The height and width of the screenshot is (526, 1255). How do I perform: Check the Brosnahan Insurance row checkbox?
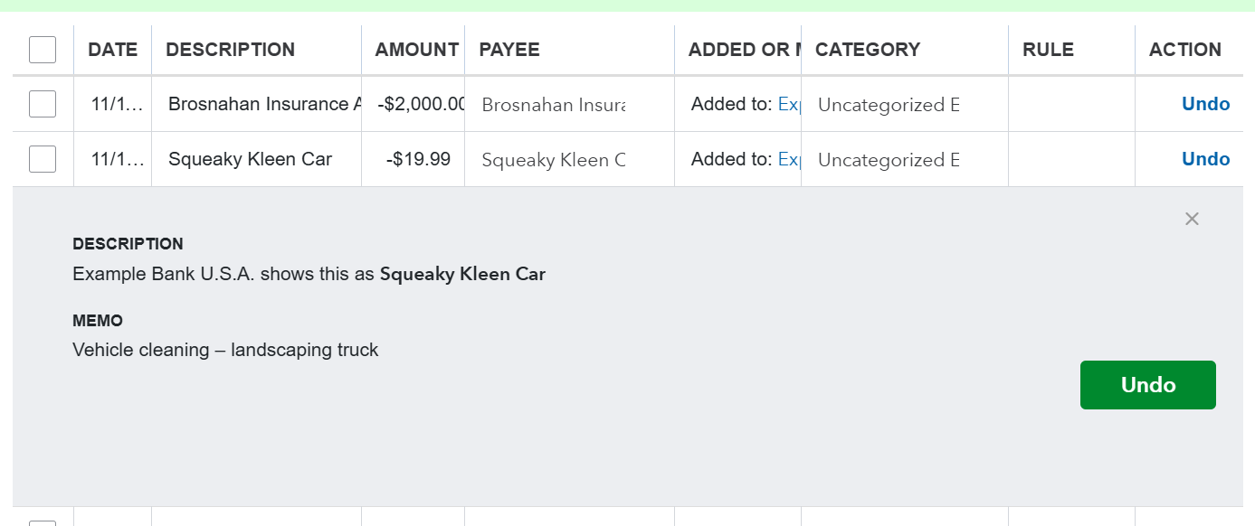(43, 104)
